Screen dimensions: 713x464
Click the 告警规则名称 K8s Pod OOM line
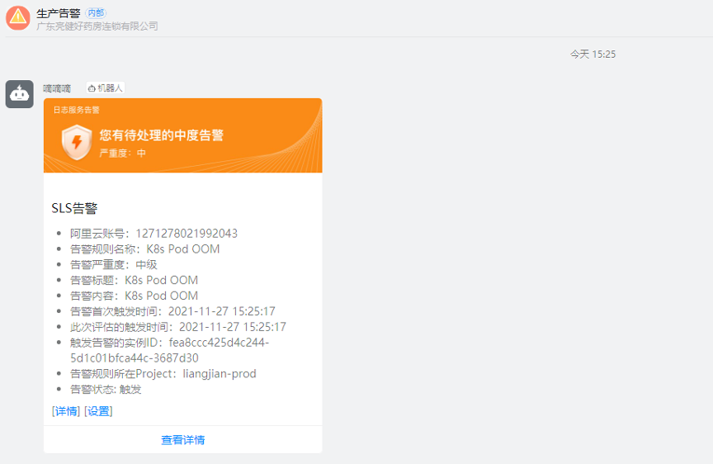click(x=144, y=249)
